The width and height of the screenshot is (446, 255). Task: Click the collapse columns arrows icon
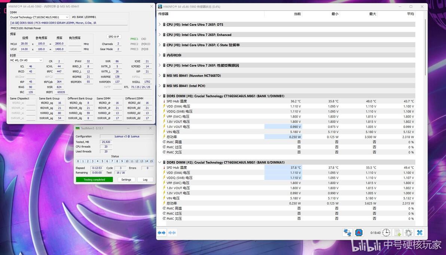(x=172, y=233)
